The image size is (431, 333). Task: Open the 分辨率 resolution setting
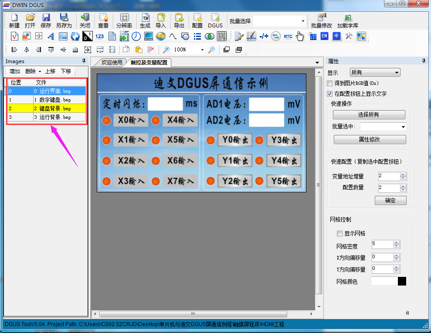[x=124, y=21]
